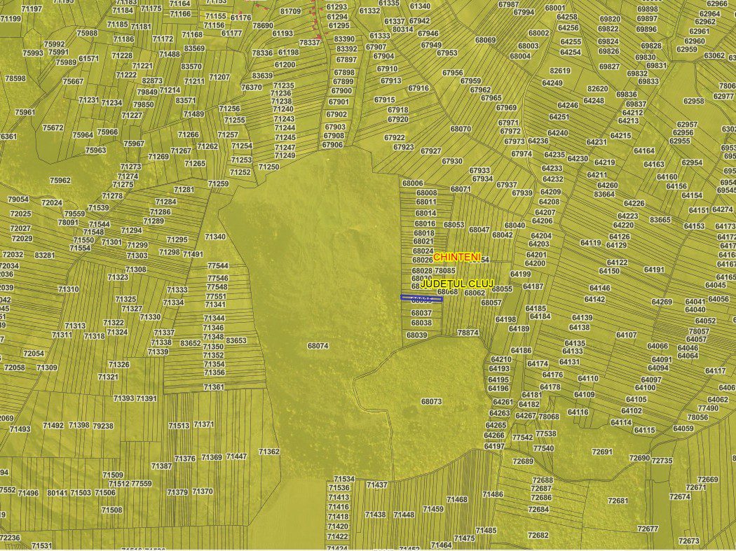Screen dimensions: 736x551
Task: Click parcel label 72677
Action: [648, 529]
